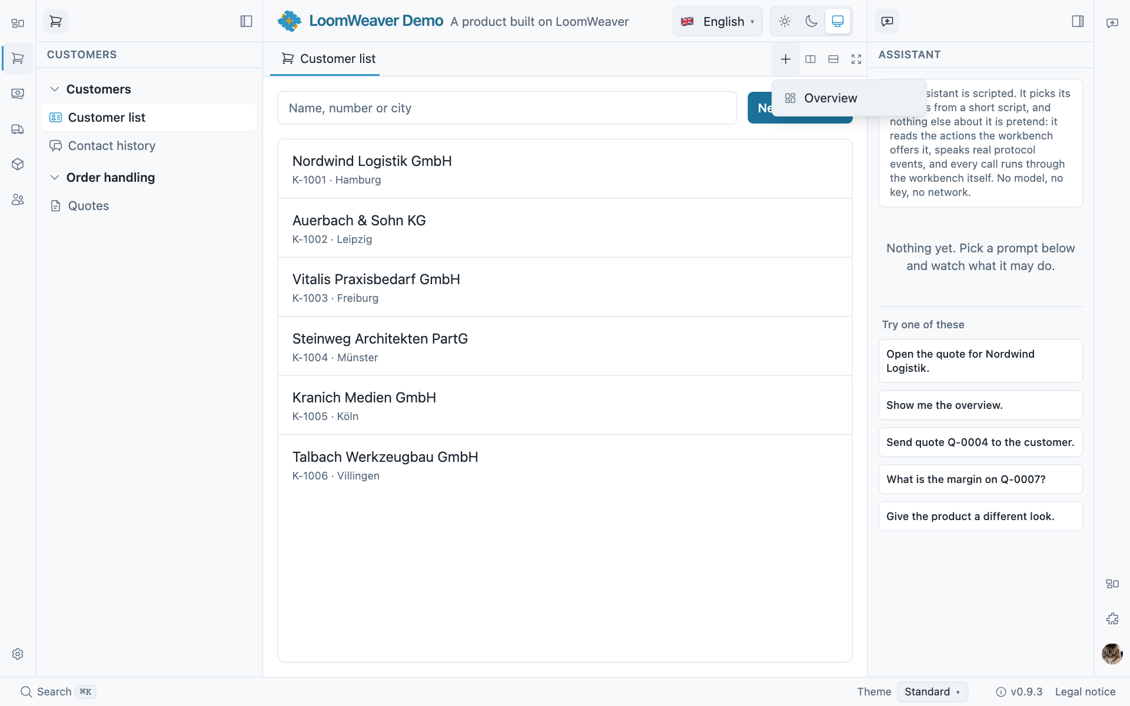Click the plus add-tab button
1130x706 pixels.
click(785, 59)
